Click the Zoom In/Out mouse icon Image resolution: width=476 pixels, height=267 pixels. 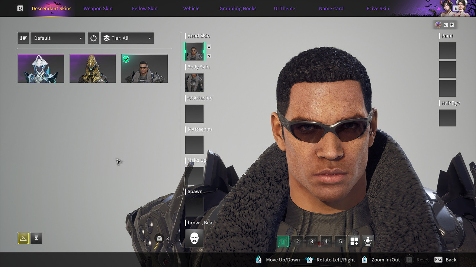pyautogui.click(x=364, y=260)
